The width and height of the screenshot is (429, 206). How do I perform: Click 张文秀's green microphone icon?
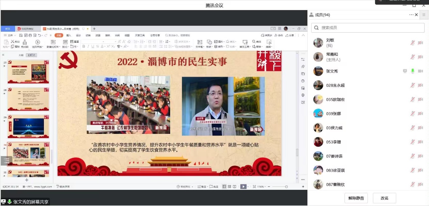(x=412, y=71)
